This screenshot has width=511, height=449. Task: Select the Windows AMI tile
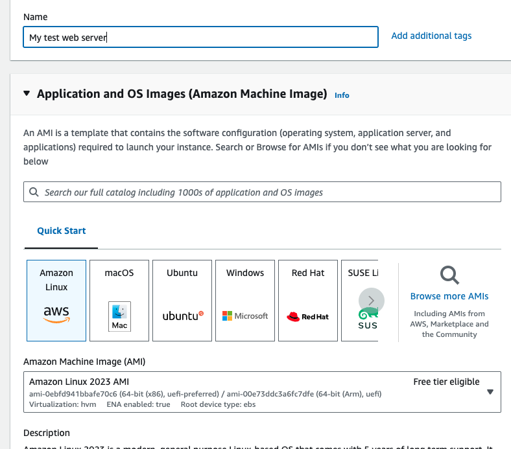[x=245, y=300]
